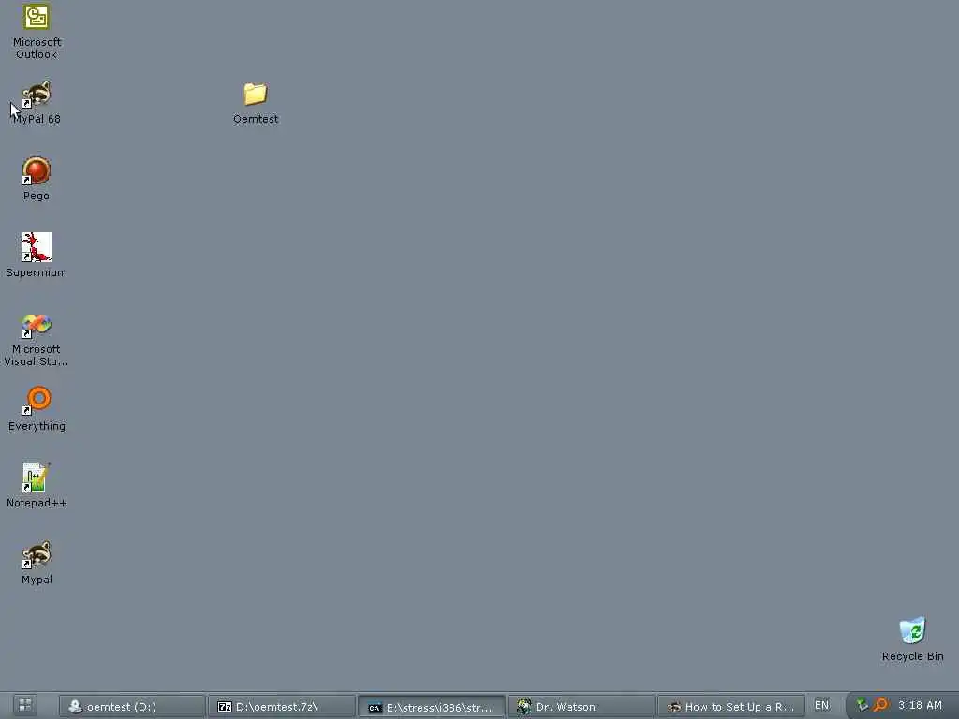959x719 pixels.
Task: Click the 3:18 AM clock
Action: 920,705
